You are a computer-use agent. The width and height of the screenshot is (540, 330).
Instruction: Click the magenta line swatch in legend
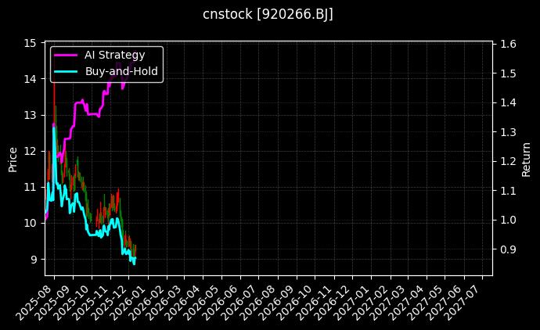click(x=65, y=54)
